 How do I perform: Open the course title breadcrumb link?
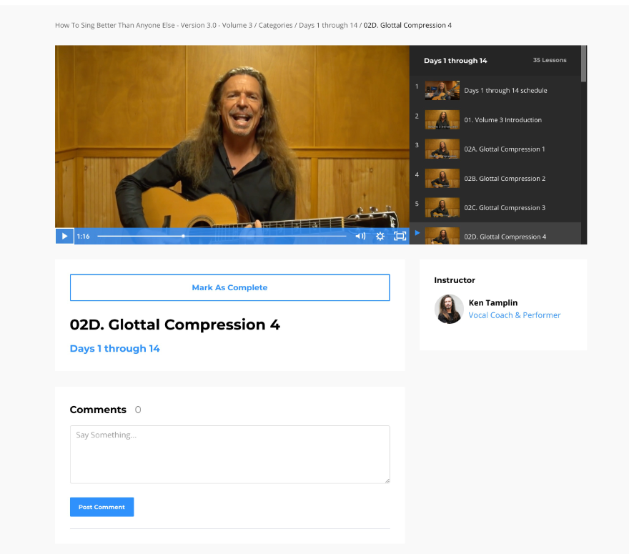click(154, 25)
